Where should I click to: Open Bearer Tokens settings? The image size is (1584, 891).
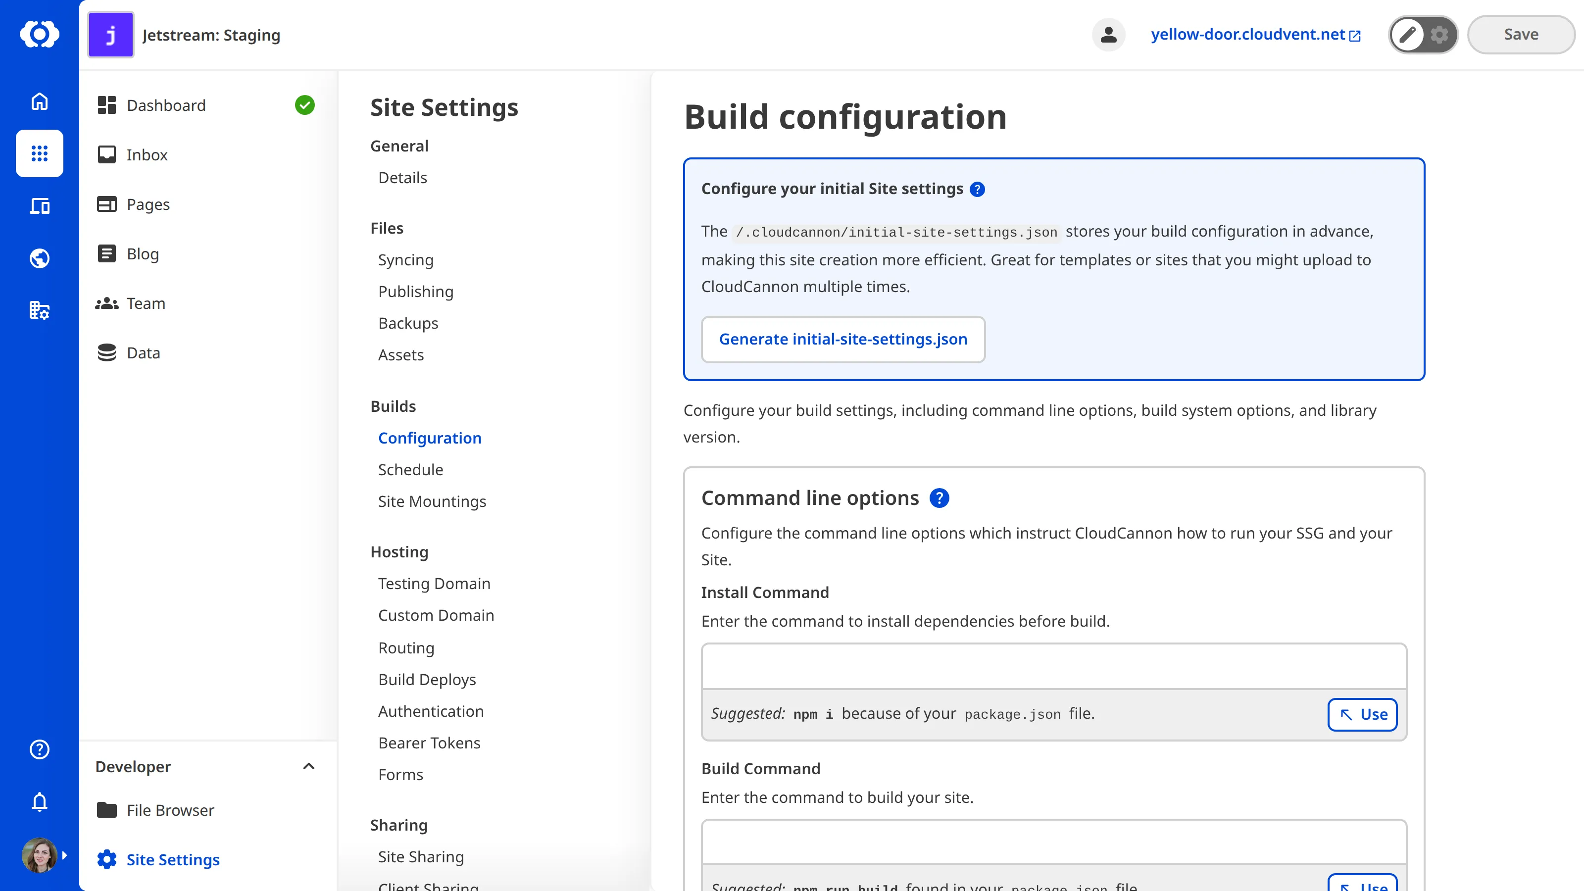click(429, 743)
